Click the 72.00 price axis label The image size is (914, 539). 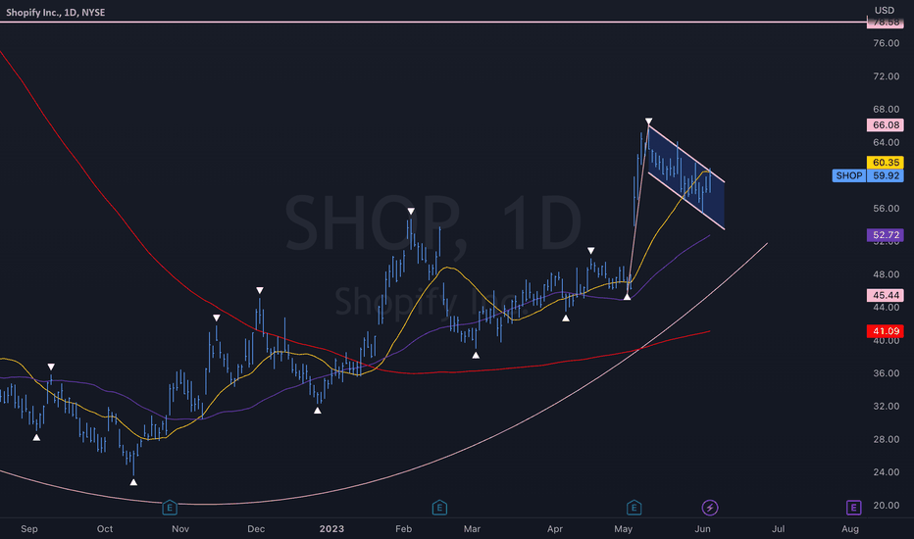pos(886,76)
